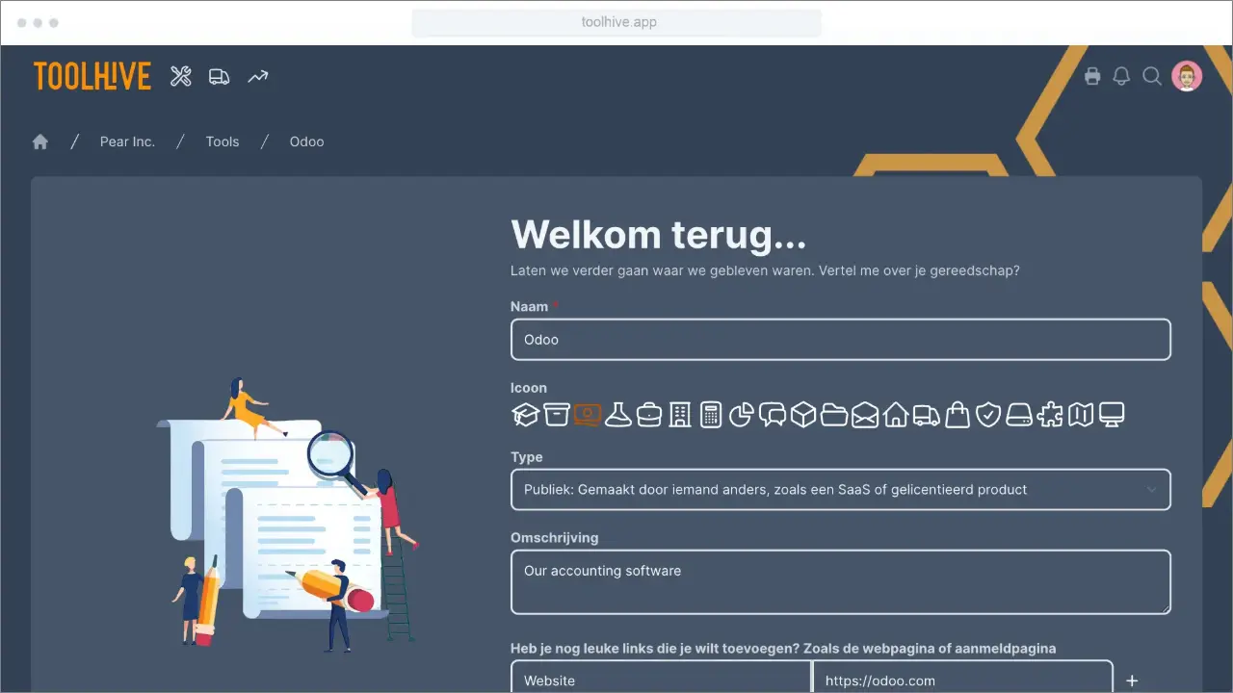Open the Website link type selector
The height and width of the screenshot is (693, 1233).
pos(661,680)
